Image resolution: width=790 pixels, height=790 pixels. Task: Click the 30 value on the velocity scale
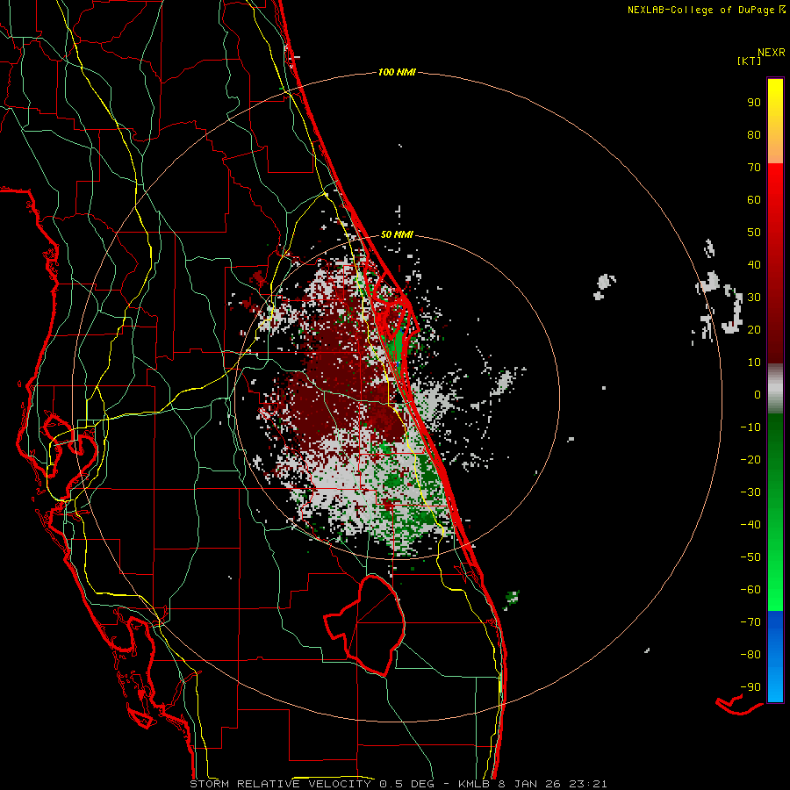click(x=754, y=298)
